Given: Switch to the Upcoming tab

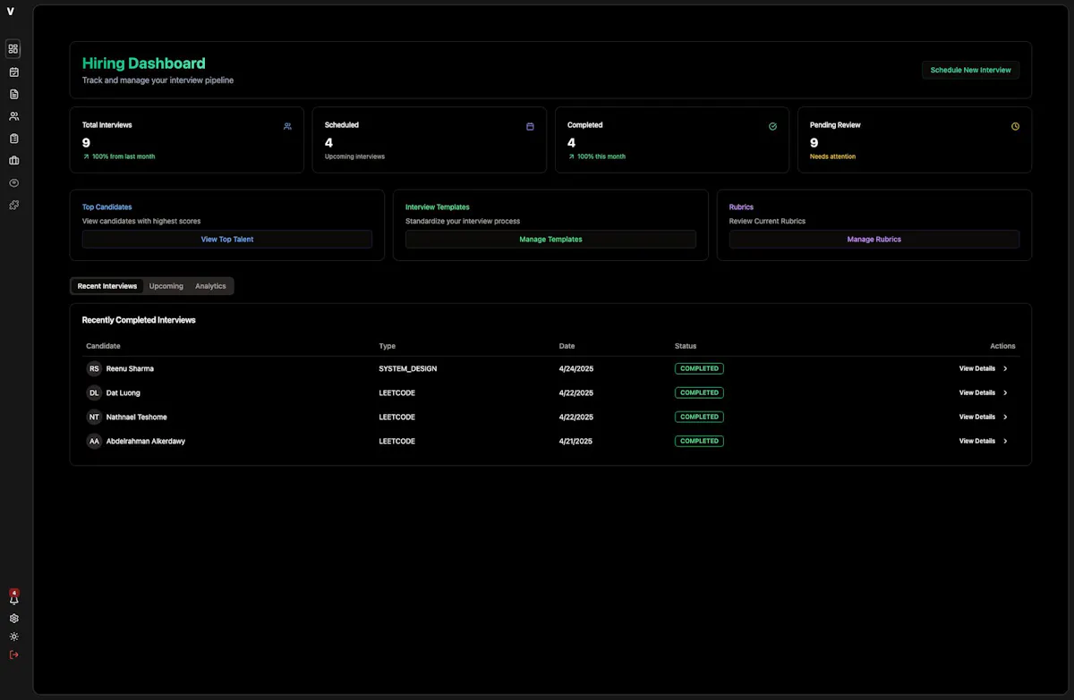Looking at the screenshot, I should click(166, 286).
